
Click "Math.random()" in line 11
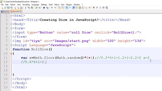point(70,58)
